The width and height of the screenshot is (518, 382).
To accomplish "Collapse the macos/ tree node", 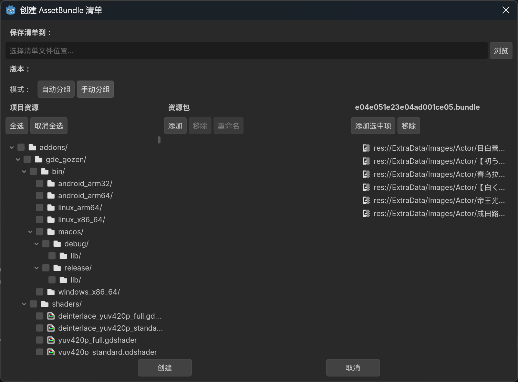I will click(30, 232).
